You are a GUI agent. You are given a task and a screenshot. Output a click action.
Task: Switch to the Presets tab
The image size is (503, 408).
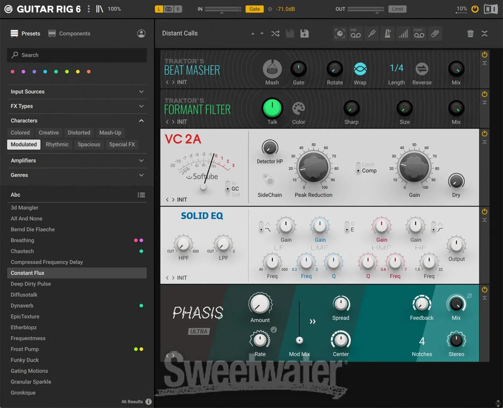25,34
